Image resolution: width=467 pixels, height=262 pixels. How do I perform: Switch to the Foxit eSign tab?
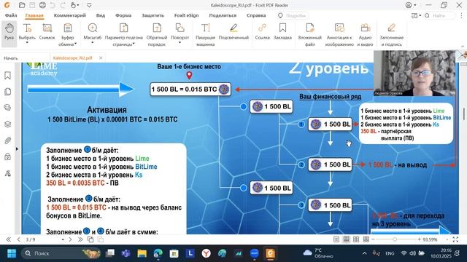[x=187, y=15]
